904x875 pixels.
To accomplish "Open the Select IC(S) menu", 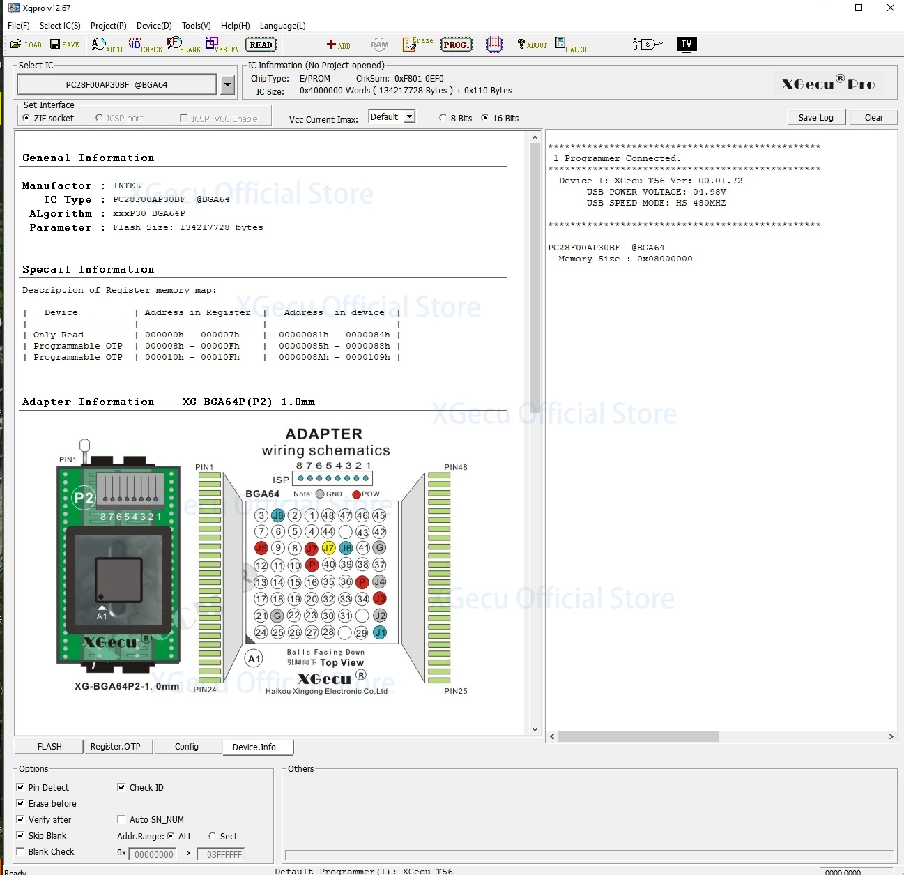I will coord(60,26).
